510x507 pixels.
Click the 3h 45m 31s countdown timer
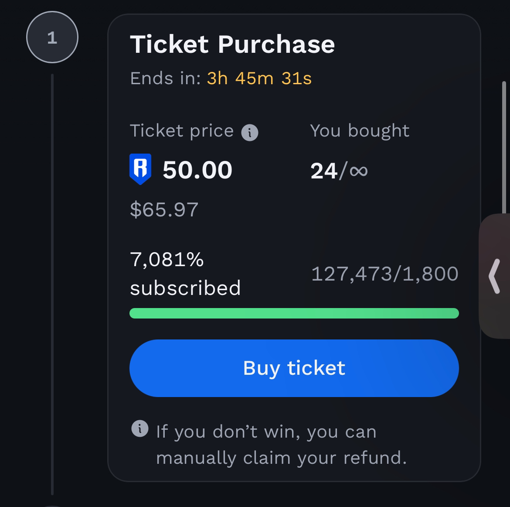(x=259, y=79)
